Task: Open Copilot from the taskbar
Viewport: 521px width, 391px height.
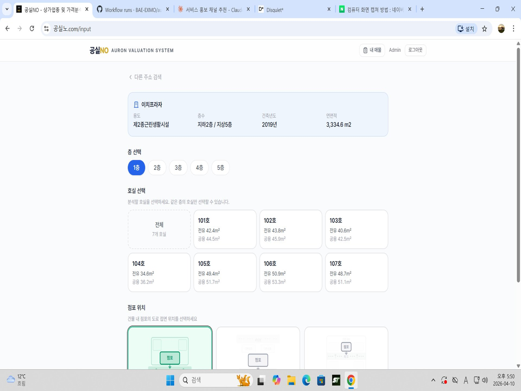Action: 276,381
